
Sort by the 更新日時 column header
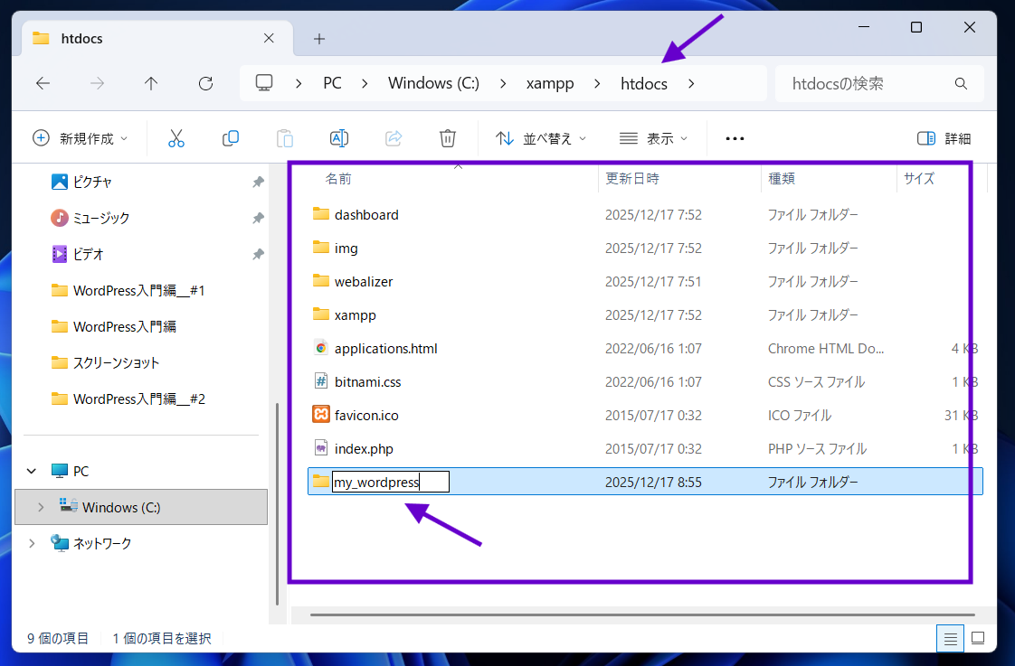click(632, 179)
